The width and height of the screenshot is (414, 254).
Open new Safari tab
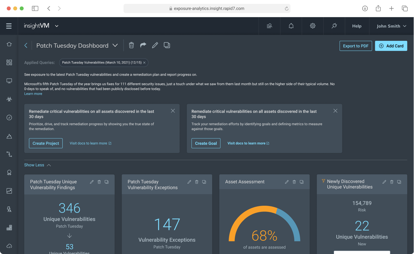(391, 8)
